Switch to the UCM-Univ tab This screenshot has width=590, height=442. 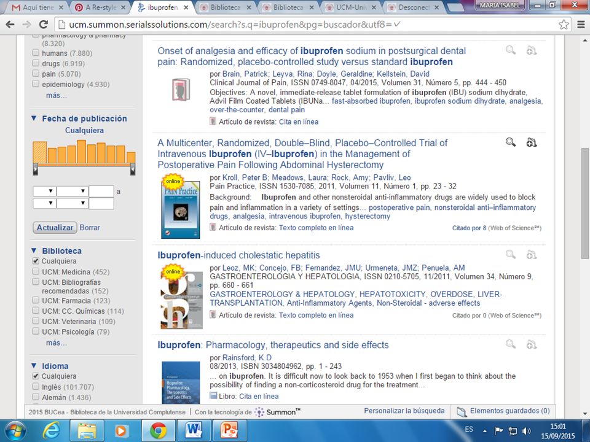click(x=352, y=7)
